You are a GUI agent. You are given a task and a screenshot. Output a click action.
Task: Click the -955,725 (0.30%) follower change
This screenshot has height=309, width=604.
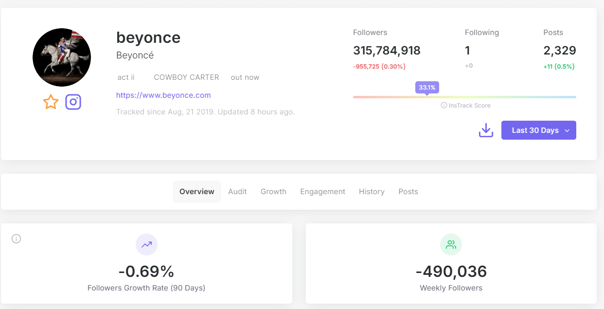tap(379, 66)
